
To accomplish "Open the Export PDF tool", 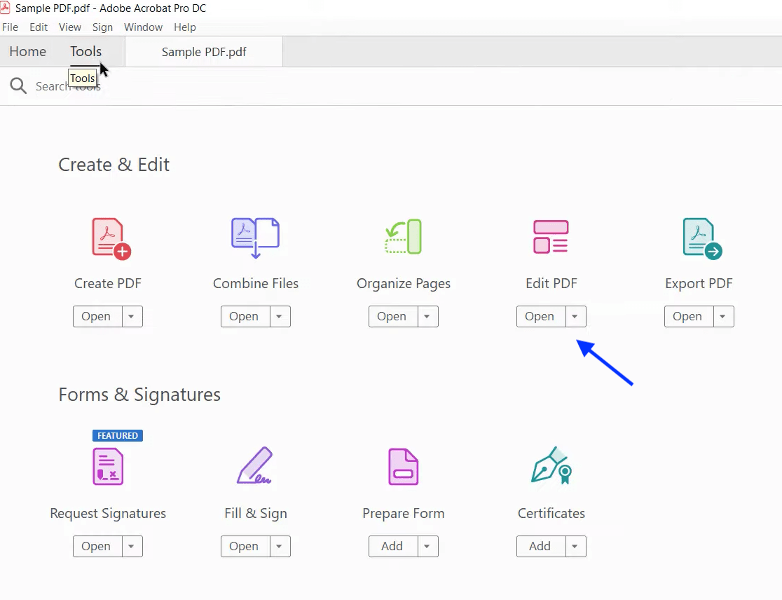I will pos(688,316).
